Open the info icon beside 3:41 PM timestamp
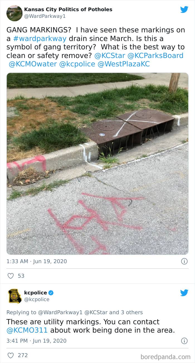Viewport: 195px width, 363px height. (x=184, y=341)
